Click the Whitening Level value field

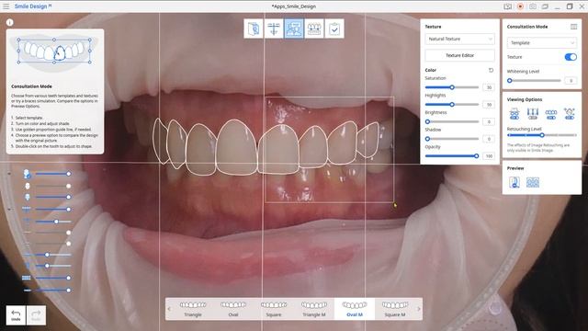click(x=571, y=81)
